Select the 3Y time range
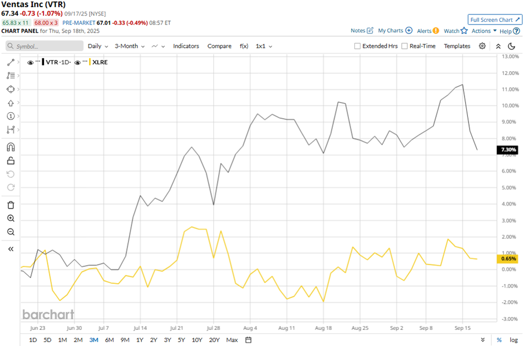 (167, 340)
